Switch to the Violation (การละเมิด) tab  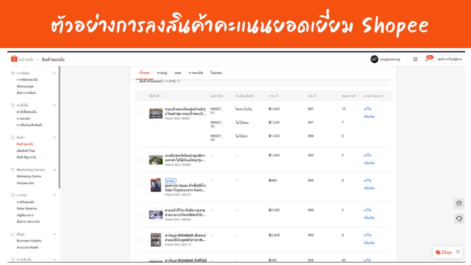(196, 73)
